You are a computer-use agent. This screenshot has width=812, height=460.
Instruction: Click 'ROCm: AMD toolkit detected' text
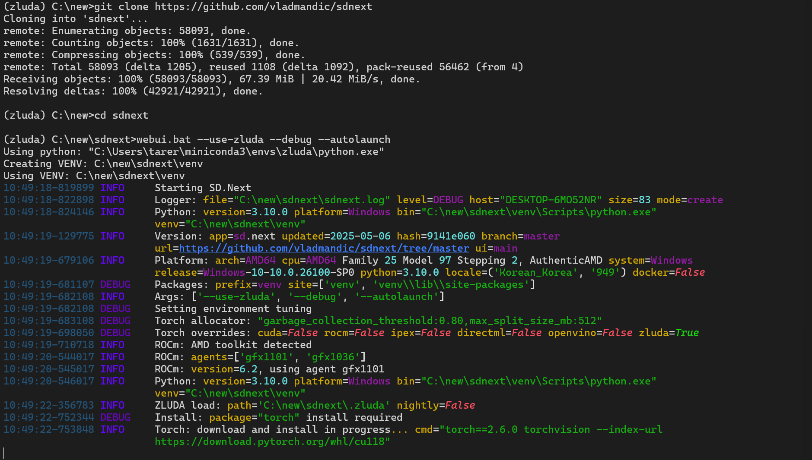(x=233, y=345)
